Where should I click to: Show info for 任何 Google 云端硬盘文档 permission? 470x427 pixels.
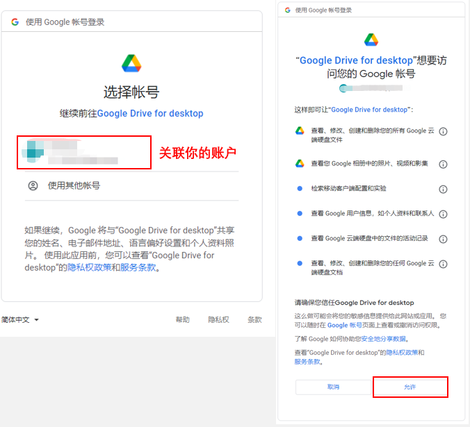point(443,264)
